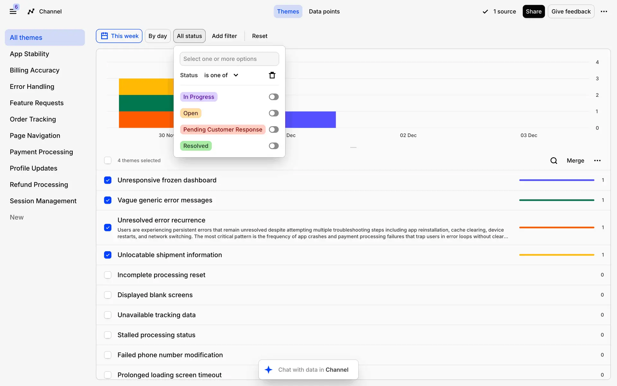Open the All status filter dropdown

point(189,36)
